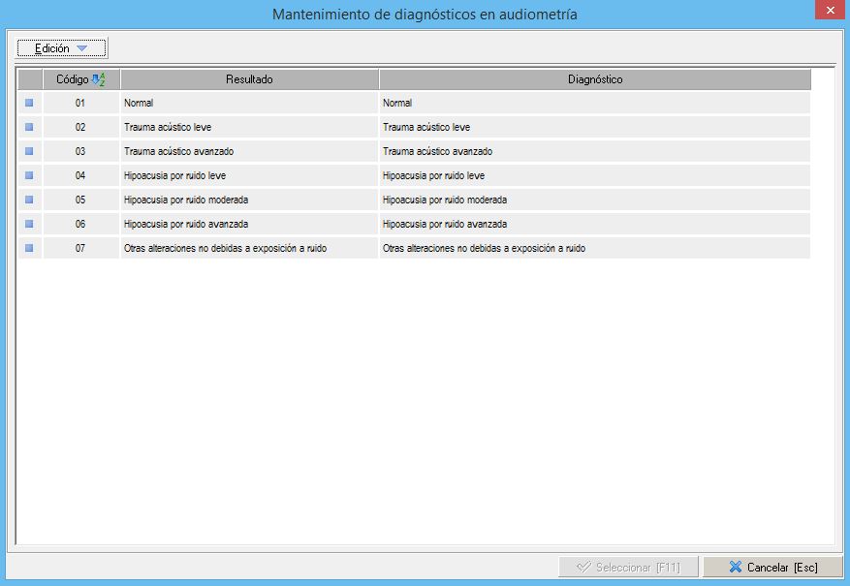Screen dimensions: 850x586
Task: Click code cell 06 in the table
Action: coord(80,224)
